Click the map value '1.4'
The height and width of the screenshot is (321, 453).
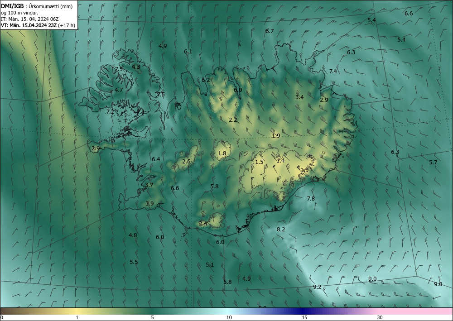(280, 160)
